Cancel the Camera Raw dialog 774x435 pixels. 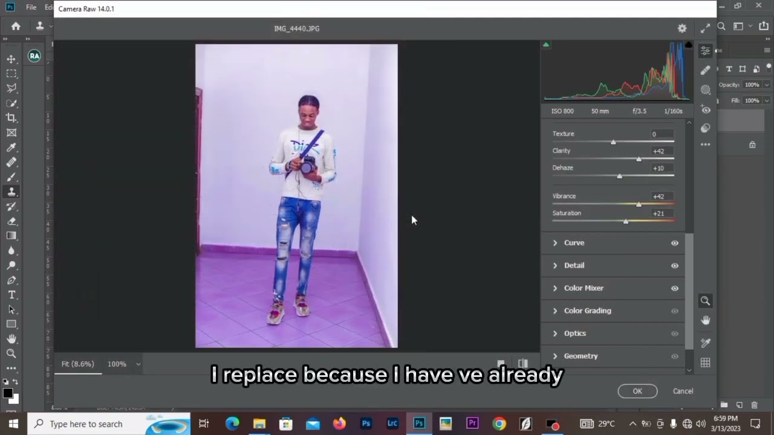click(x=683, y=391)
